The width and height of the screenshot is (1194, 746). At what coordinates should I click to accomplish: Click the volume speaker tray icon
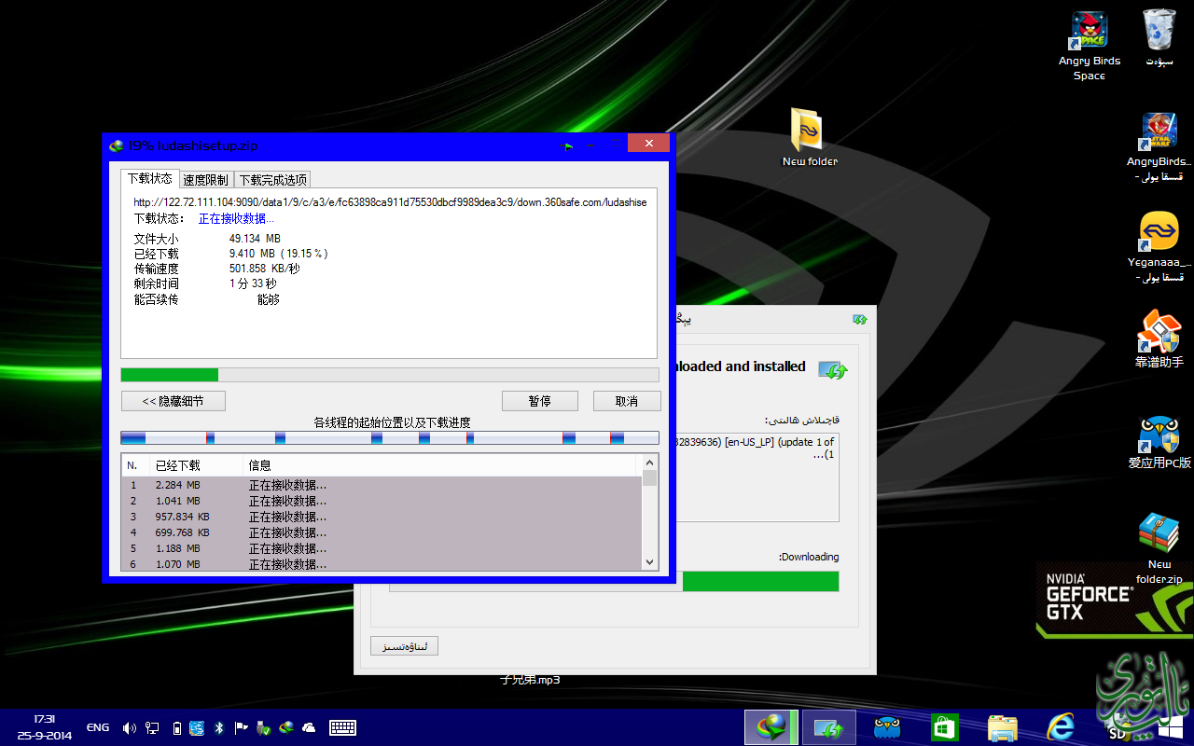click(x=130, y=727)
